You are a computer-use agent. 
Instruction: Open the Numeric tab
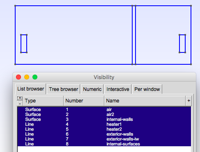click(92, 89)
